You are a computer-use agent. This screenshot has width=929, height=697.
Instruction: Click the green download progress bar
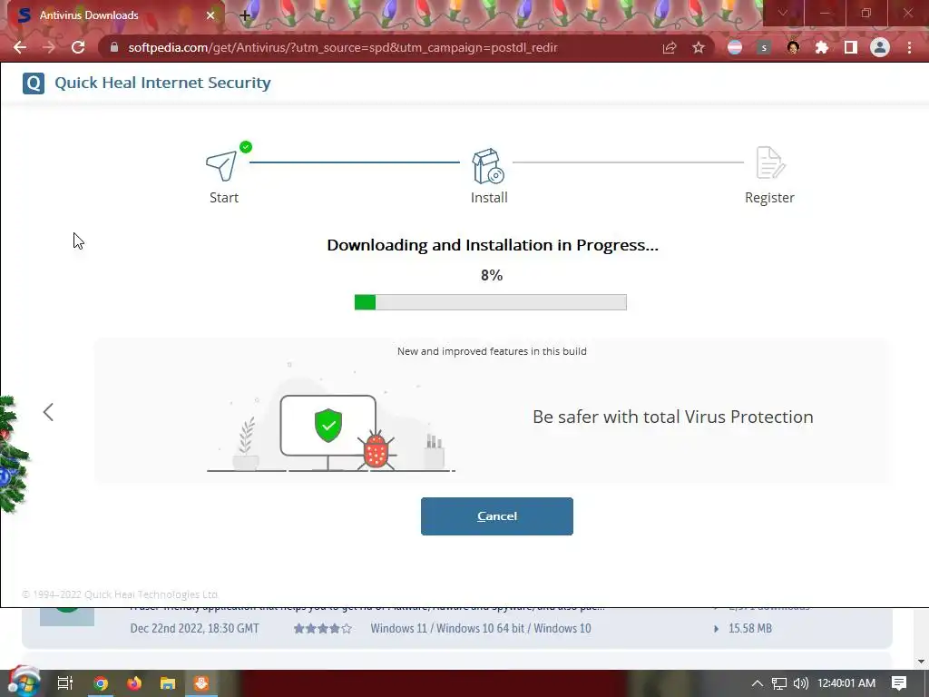(490, 302)
